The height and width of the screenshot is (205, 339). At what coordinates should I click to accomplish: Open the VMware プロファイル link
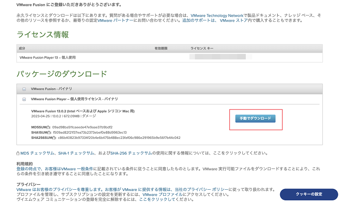163,194
